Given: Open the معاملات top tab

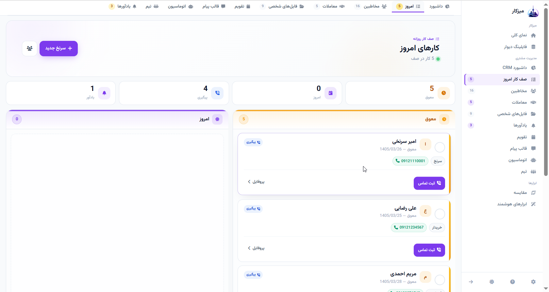Looking at the screenshot, I should (329, 6).
